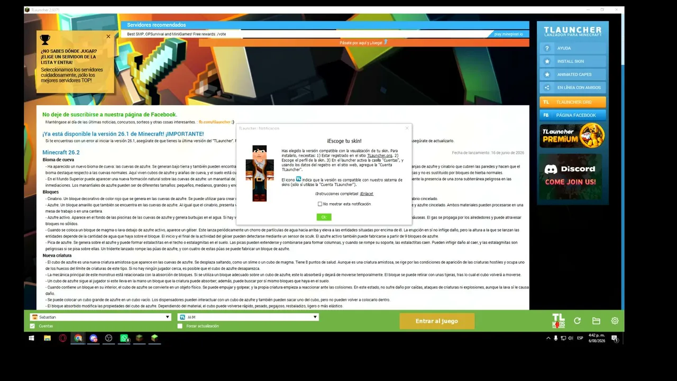Screen dimensions: 677x381
Task: Click the ANIMATED CAPES label in the sidebar
Action: tap(574, 75)
